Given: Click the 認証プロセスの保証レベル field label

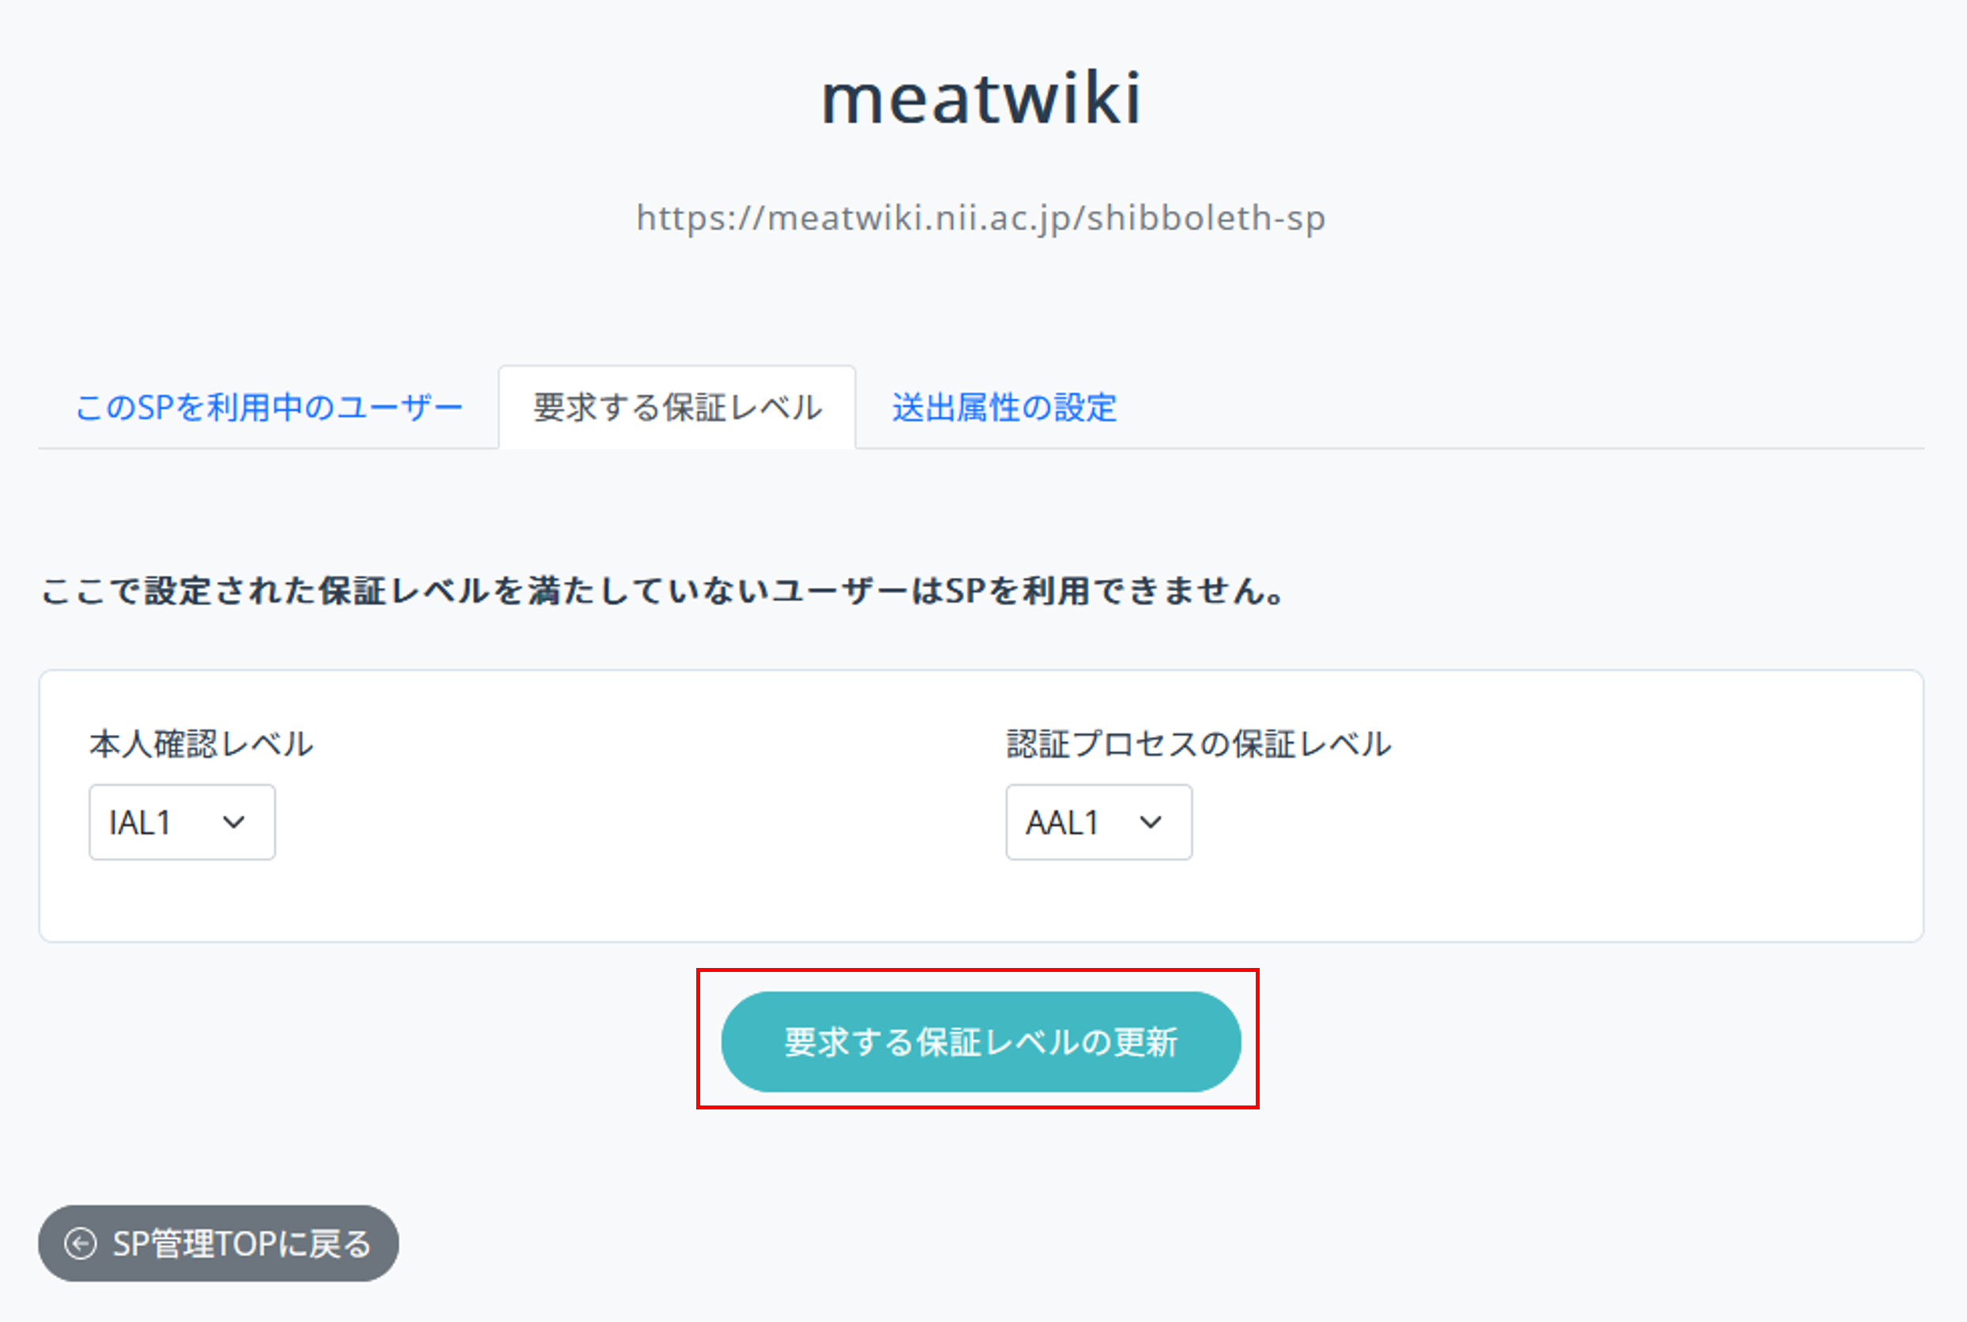Looking at the screenshot, I should point(1198,744).
